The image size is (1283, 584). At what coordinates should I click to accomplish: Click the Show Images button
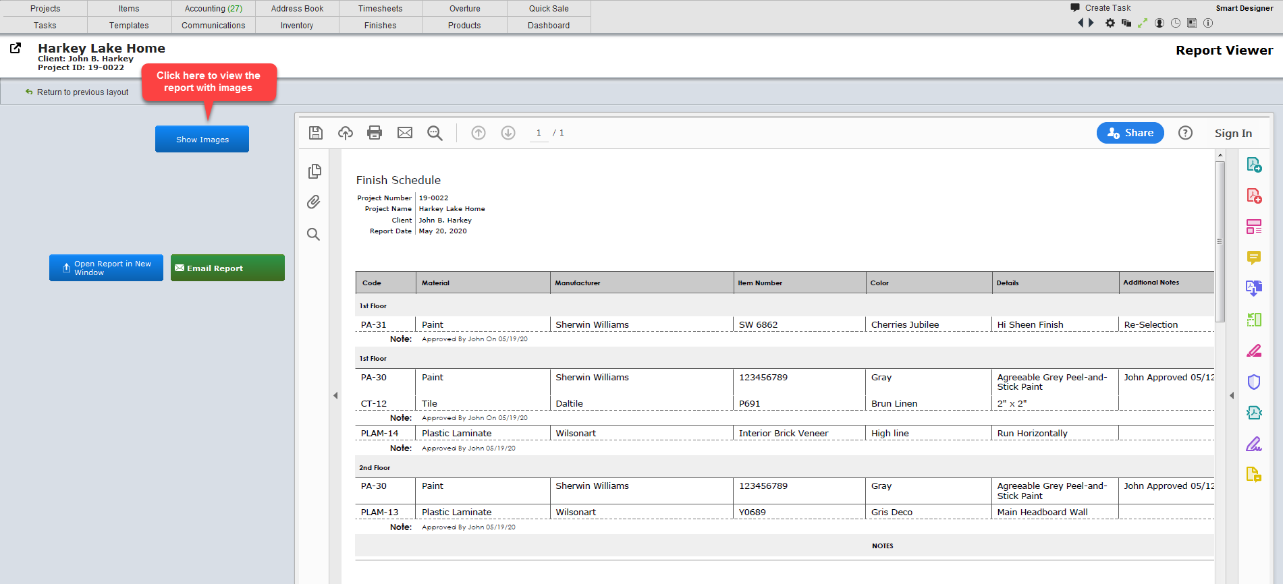pyautogui.click(x=202, y=140)
